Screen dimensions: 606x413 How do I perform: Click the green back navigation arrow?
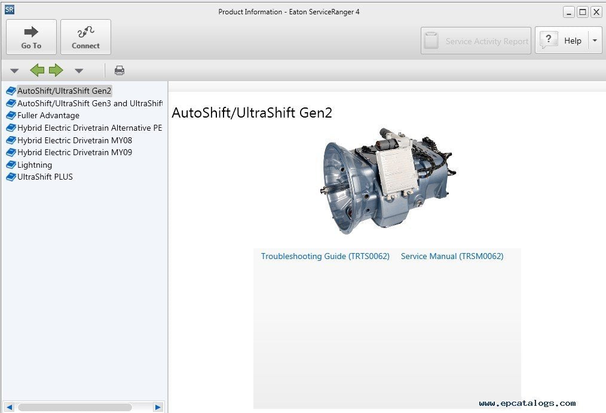[37, 70]
